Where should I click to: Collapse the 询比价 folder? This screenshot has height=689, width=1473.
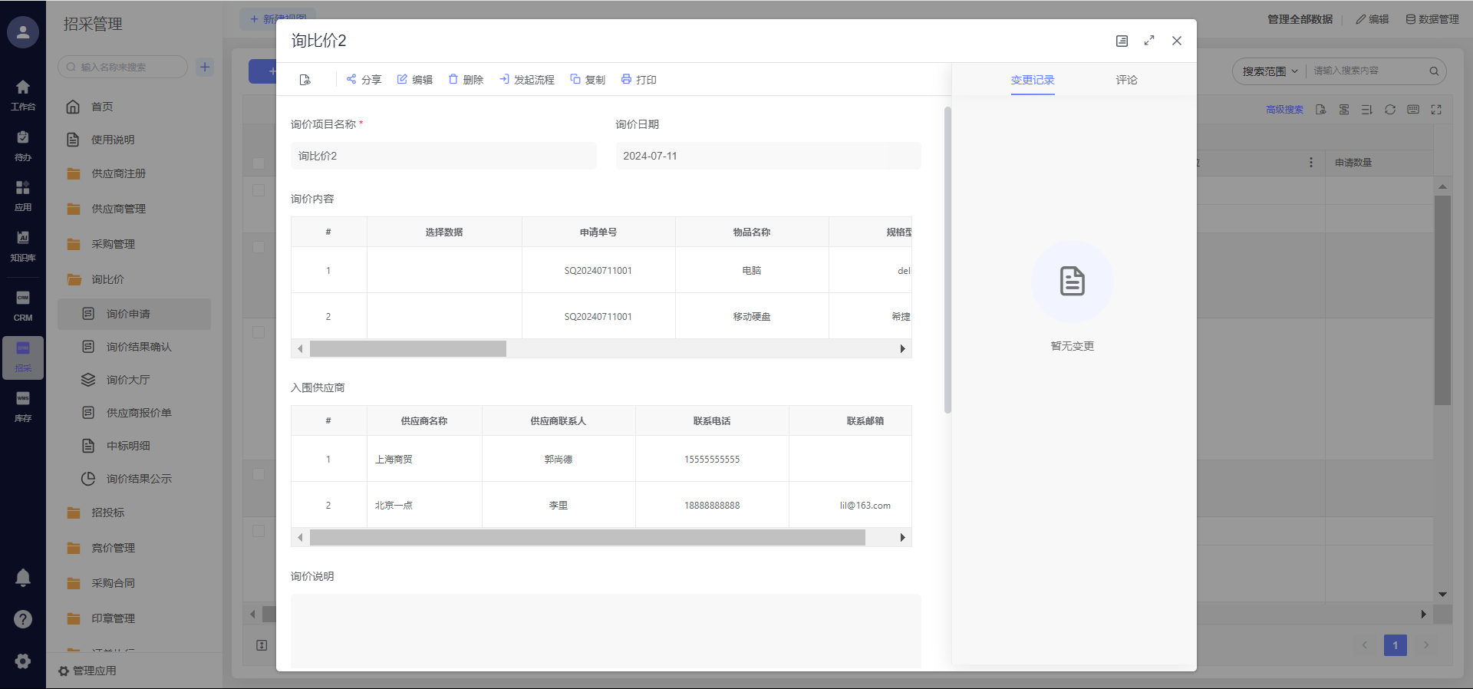[x=107, y=279]
